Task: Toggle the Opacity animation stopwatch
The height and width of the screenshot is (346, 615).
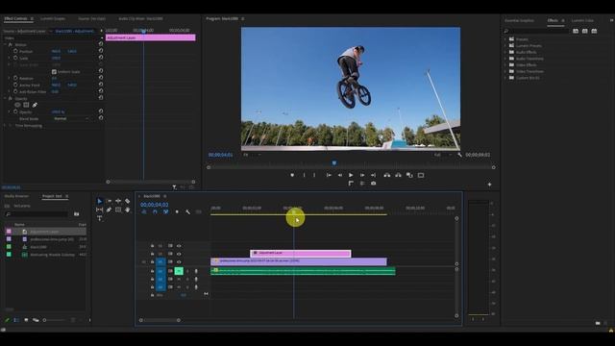Action: 15,111
